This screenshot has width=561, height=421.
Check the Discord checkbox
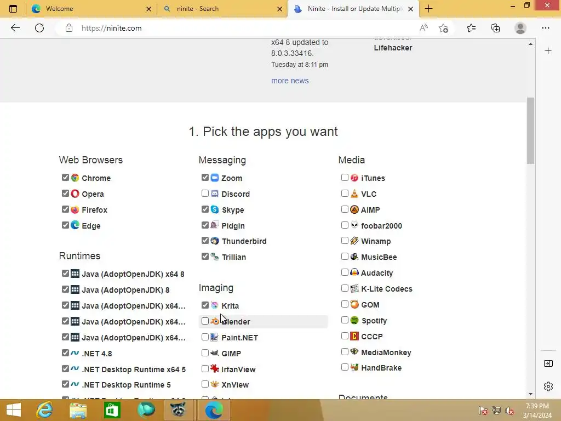pos(205,194)
